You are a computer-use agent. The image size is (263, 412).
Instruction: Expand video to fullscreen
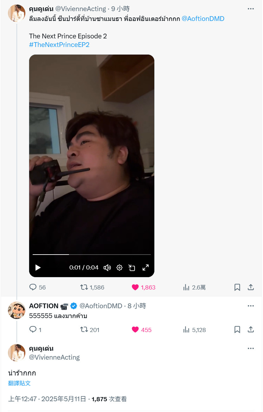[145, 268]
